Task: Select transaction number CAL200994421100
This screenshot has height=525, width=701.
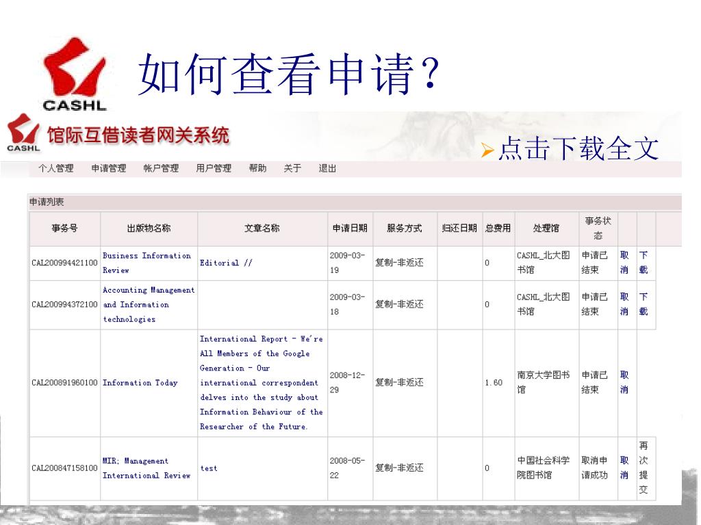Action: point(64,263)
